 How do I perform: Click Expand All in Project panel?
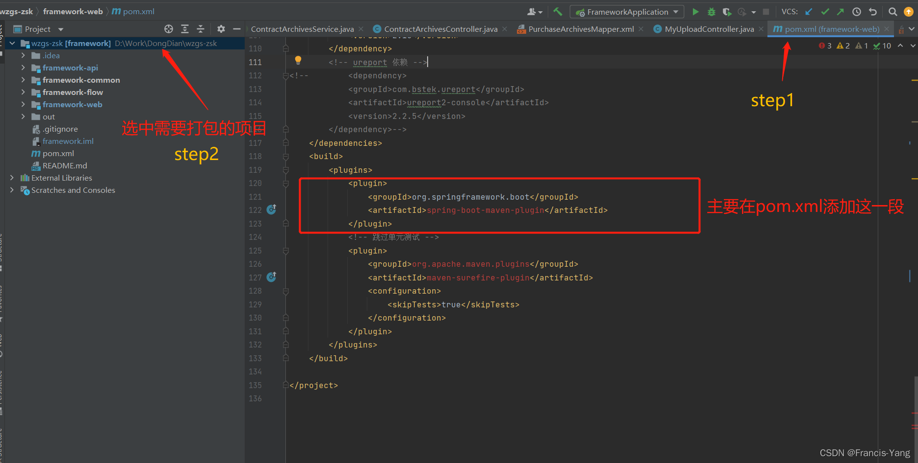tap(185, 29)
